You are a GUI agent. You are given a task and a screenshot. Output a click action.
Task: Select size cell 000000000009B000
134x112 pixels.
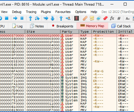43,65
